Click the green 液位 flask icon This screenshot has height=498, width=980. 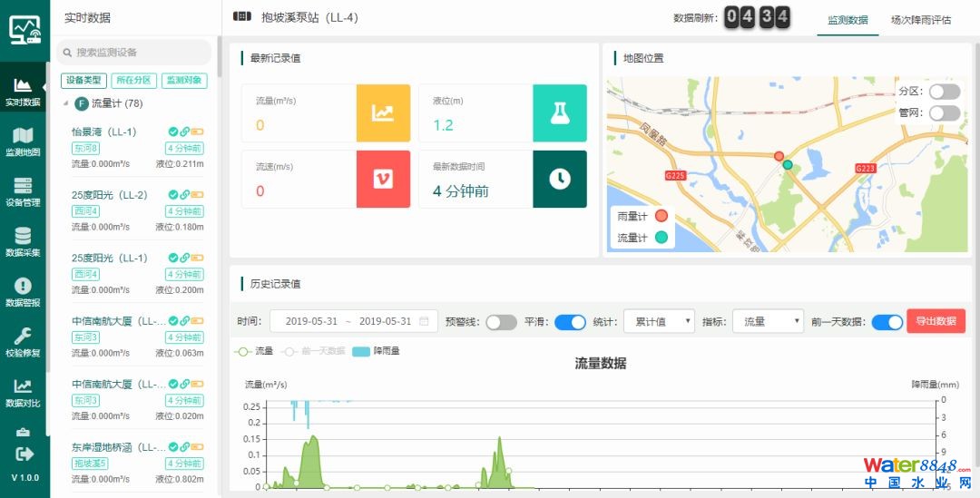559,113
